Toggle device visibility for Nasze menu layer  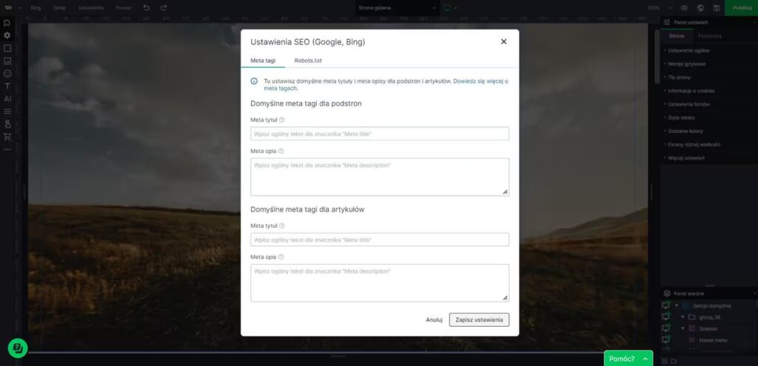[666, 340]
